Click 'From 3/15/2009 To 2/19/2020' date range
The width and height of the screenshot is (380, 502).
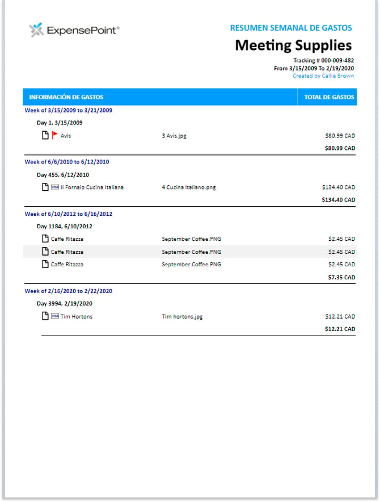[314, 68]
